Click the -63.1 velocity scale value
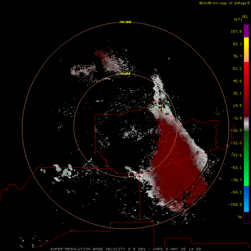This screenshot has height=251, width=251. 236,168
